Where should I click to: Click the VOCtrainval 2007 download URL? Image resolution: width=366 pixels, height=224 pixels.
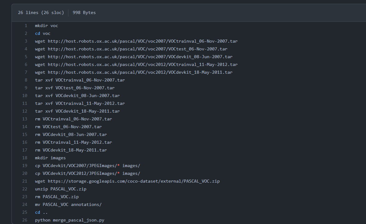140,41
